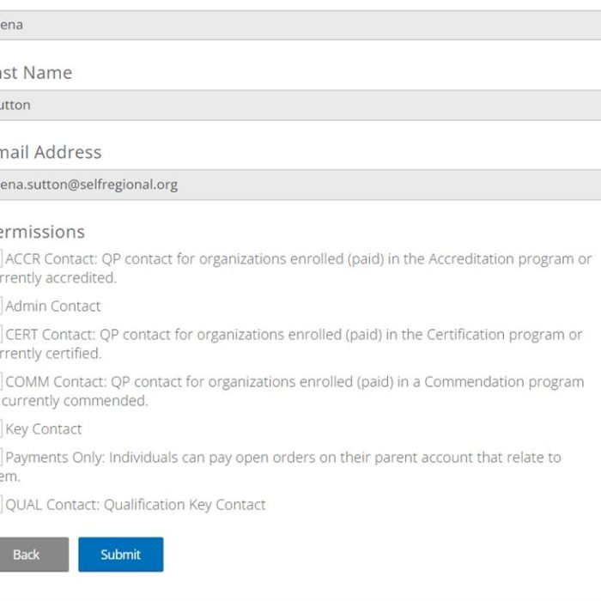
Task: Click the Payments Only description text
Action: pos(283,458)
